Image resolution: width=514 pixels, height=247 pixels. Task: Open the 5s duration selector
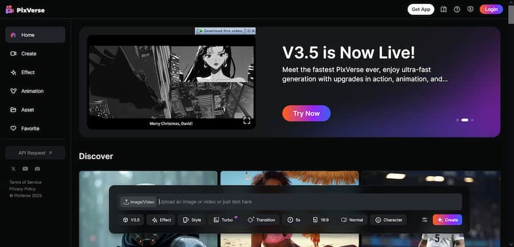(x=294, y=220)
